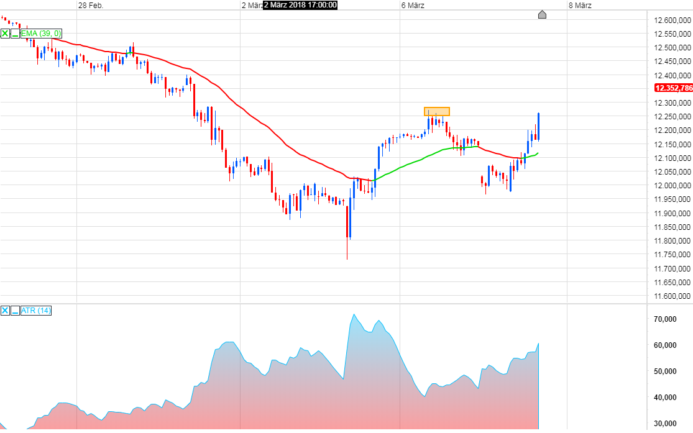Click the green X to remove the EMA indicator

[x=4, y=33]
